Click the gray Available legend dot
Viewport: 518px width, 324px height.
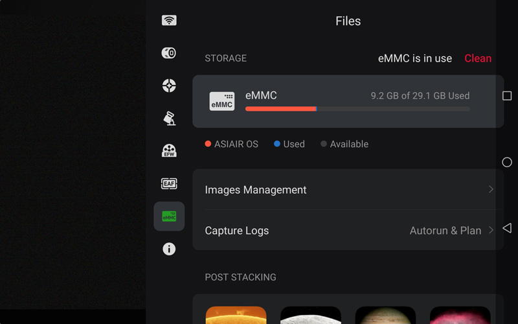tap(323, 144)
